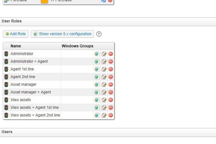Click green globe icon for Administrator + Agent
This screenshot has width=216, height=144.
97,61
